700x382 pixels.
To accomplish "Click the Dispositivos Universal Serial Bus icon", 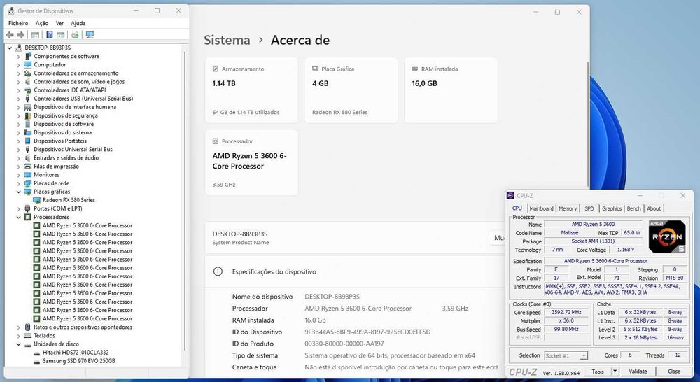I will click(28, 150).
